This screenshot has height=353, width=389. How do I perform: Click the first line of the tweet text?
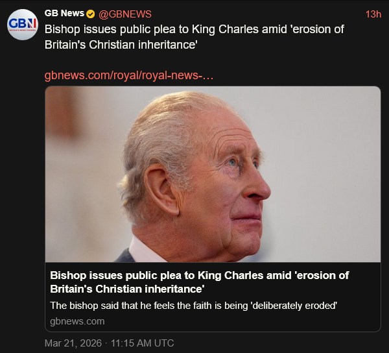(193, 30)
